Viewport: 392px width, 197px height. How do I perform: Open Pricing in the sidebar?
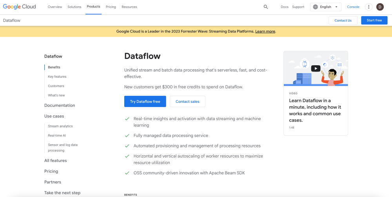tap(51, 171)
